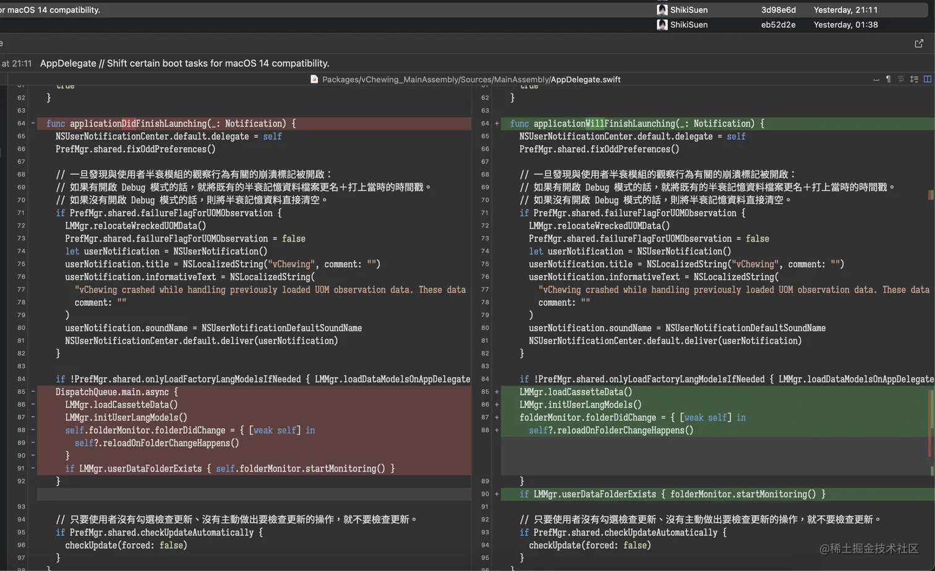Toggle the line wrap icon
The height and width of the screenshot is (571, 935).
[x=901, y=79]
